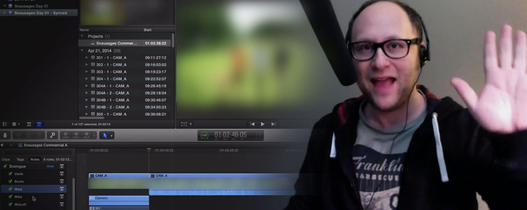Expand the 304A - 1 - CAM_A clip

click(87, 86)
